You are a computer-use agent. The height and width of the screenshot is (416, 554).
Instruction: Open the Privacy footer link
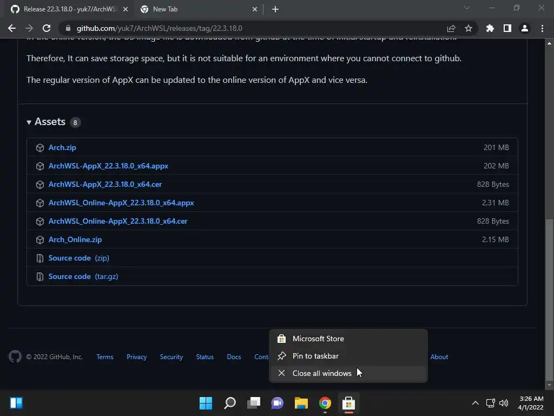point(136,357)
